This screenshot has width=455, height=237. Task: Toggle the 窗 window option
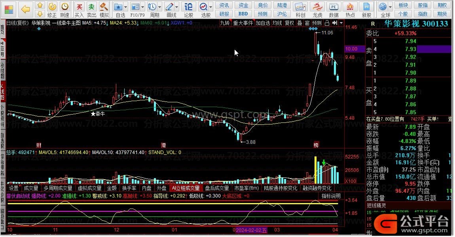tap(307, 23)
